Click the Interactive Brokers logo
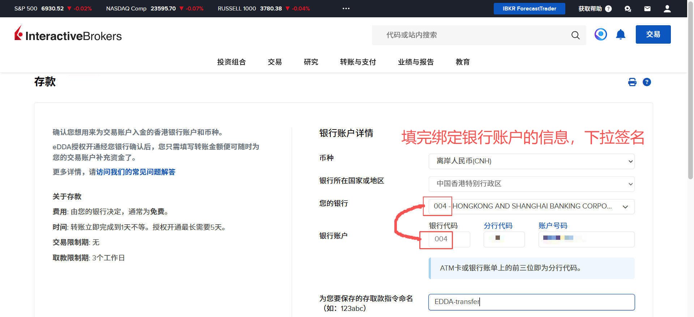The image size is (694, 317). click(x=68, y=34)
